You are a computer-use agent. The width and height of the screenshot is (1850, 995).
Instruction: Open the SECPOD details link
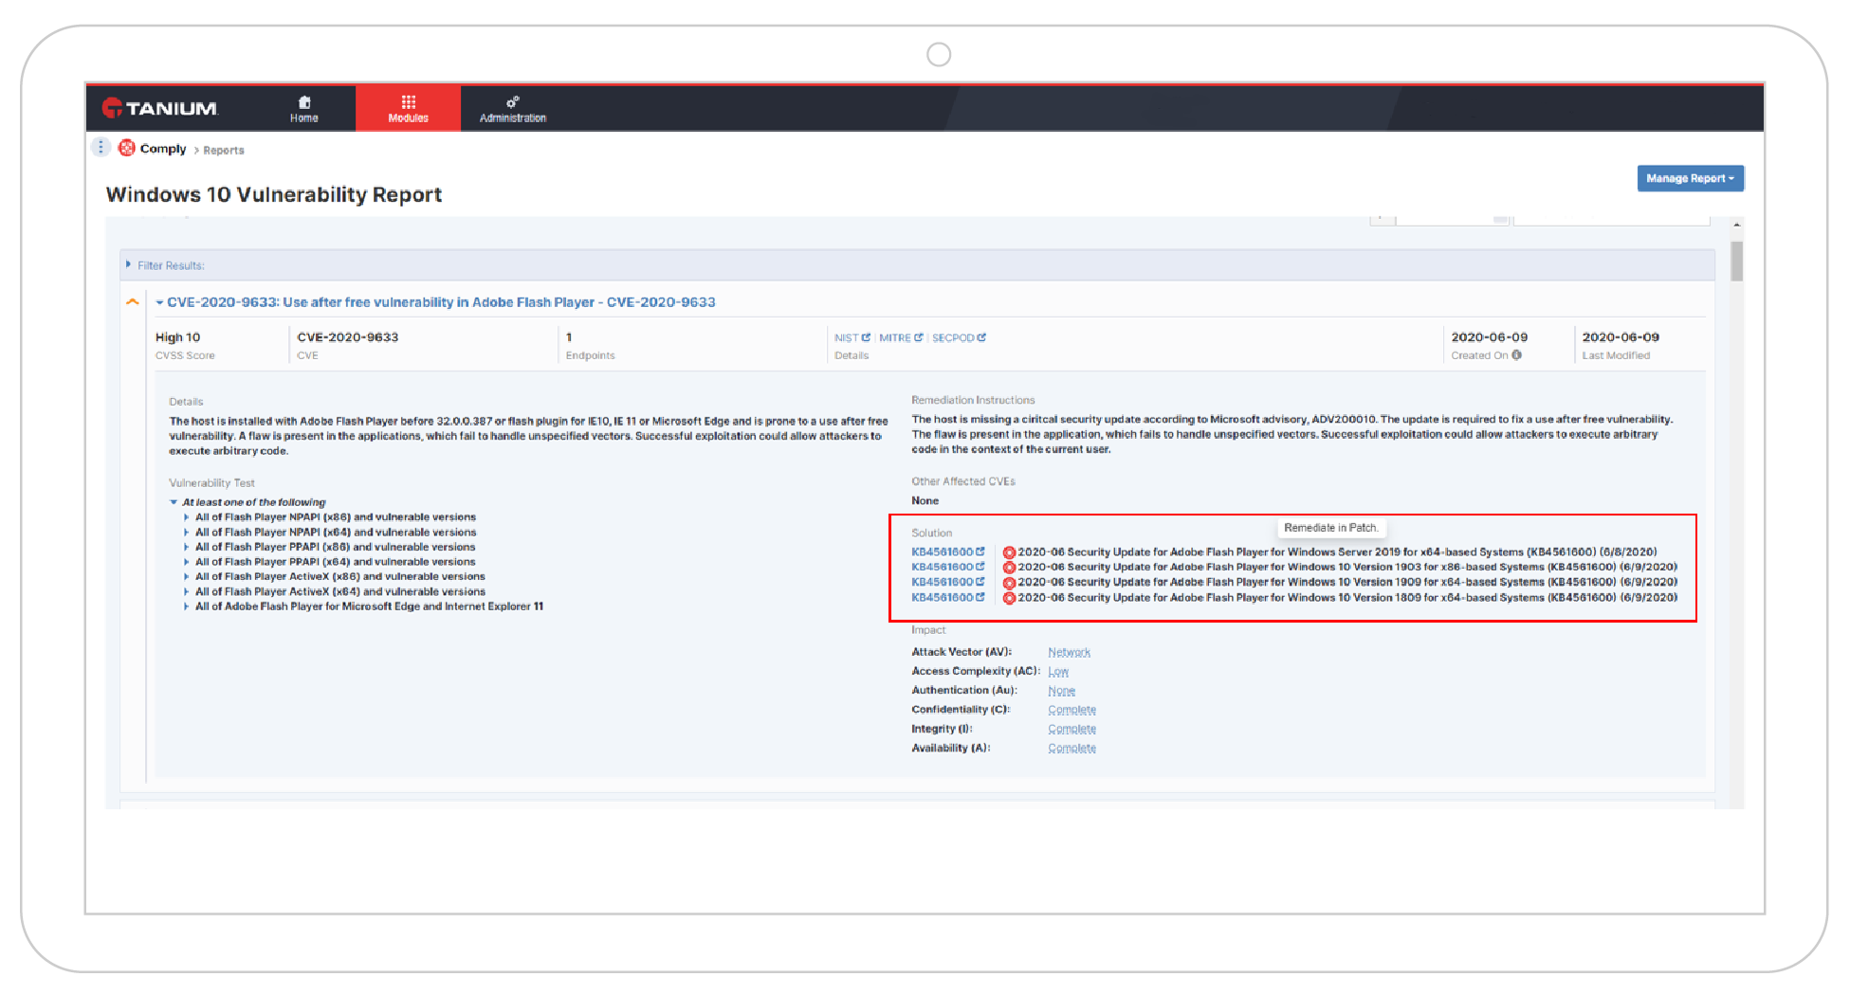[x=959, y=337]
